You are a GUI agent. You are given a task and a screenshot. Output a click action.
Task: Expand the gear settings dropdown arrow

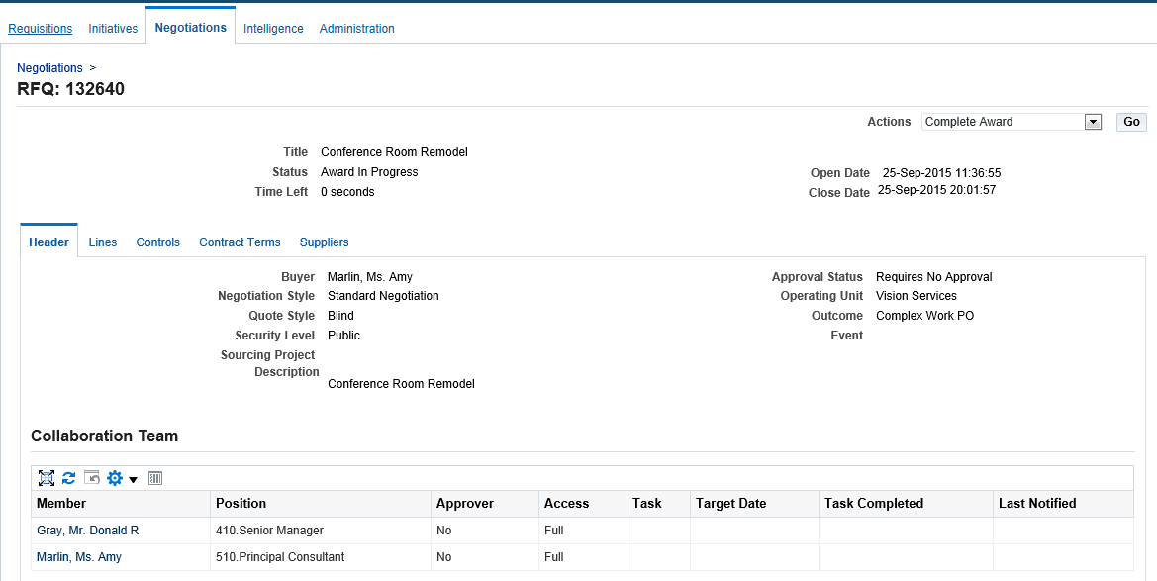[133, 480]
